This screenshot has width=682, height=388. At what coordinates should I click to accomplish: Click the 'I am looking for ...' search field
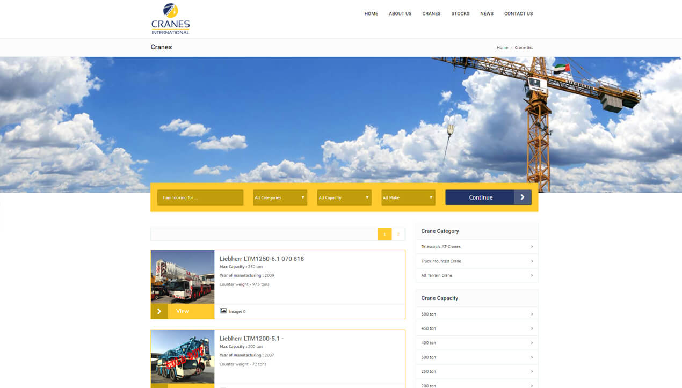click(x=200, y=197)
